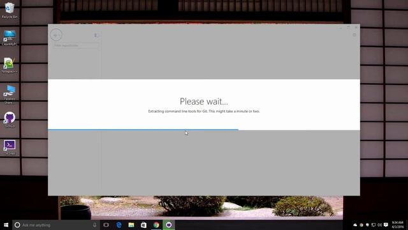The image size is (408, 230).
Task: Click the OneDrive cloud tray icon
Action: pyautogui.click(x=355, y=225)
